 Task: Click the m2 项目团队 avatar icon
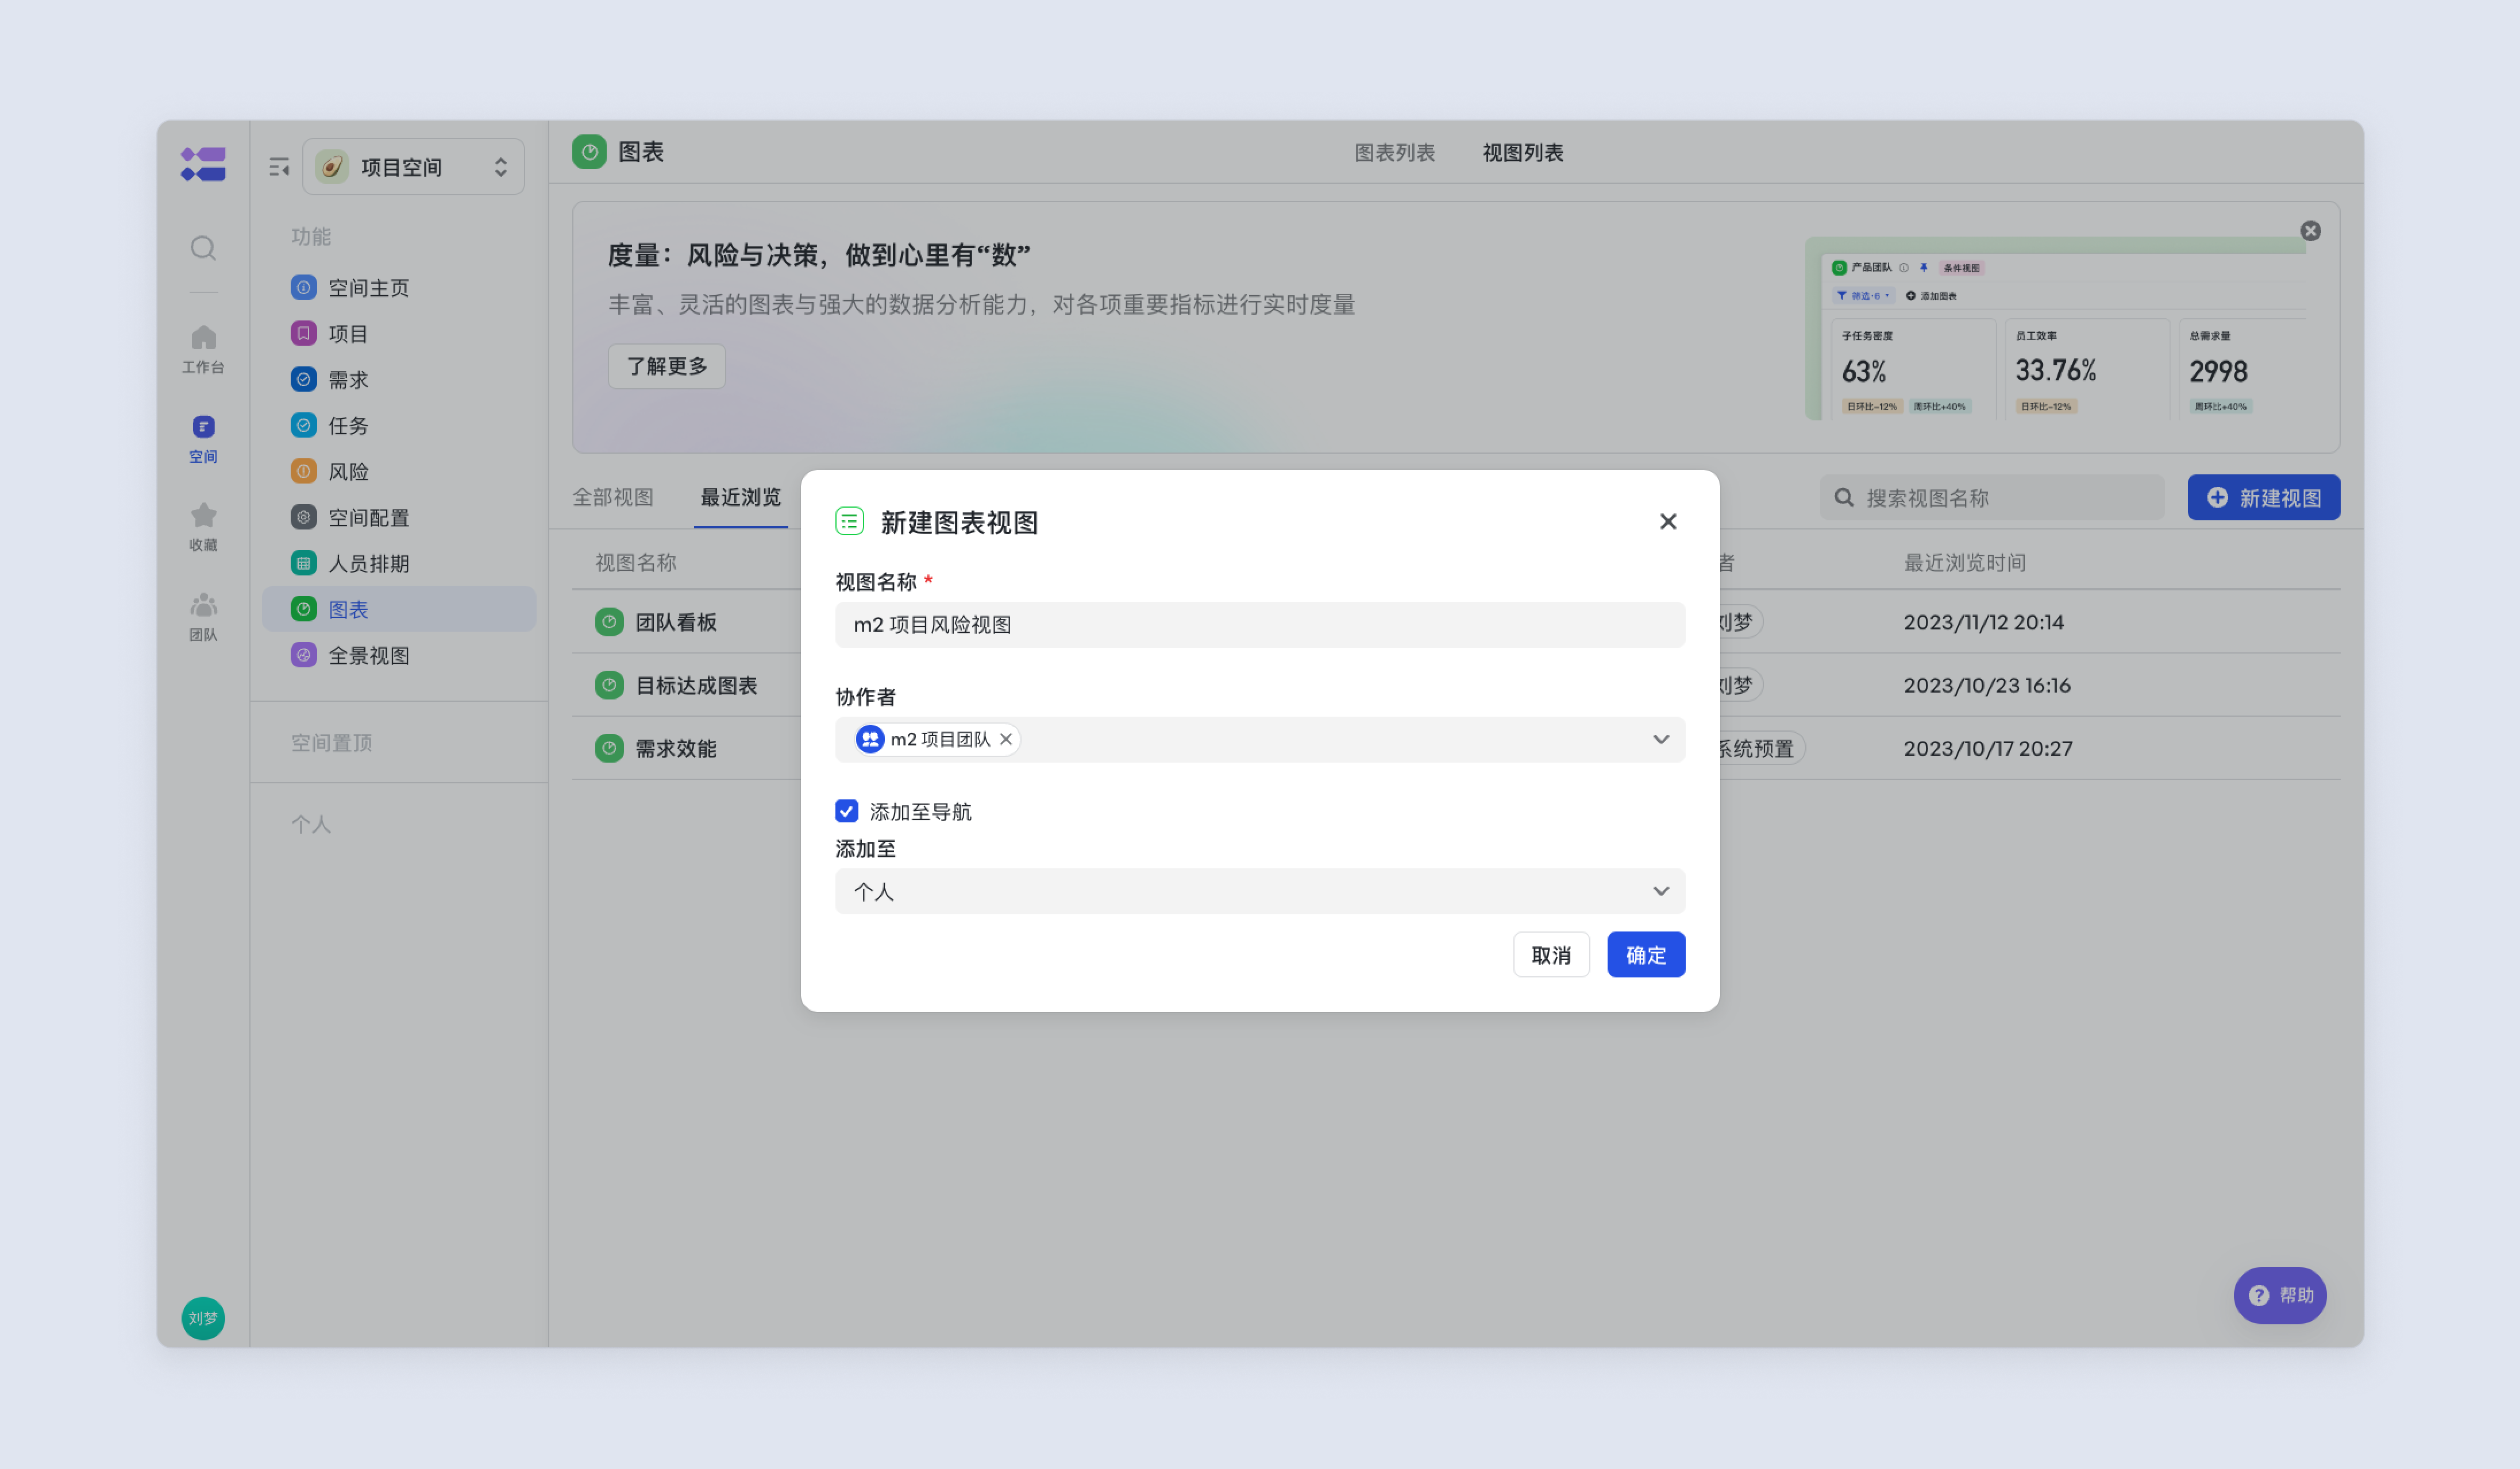pos(870,740)
